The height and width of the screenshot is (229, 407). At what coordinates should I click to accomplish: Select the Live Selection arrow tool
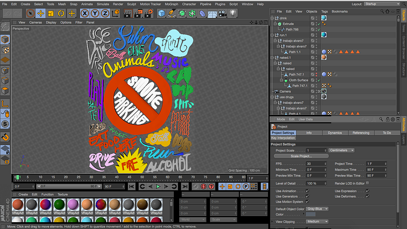[30, 13]
